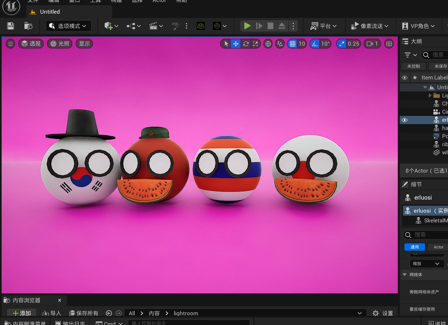The image size is (448, 325).
Task: Click the Play level button
Action: pos(247,26)
